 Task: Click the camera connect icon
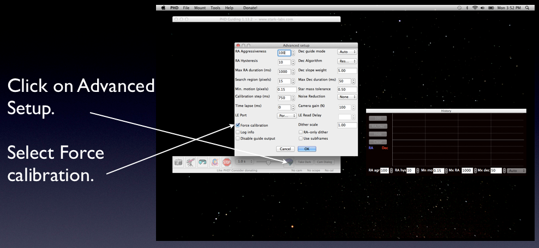click(x=179, y=162)
